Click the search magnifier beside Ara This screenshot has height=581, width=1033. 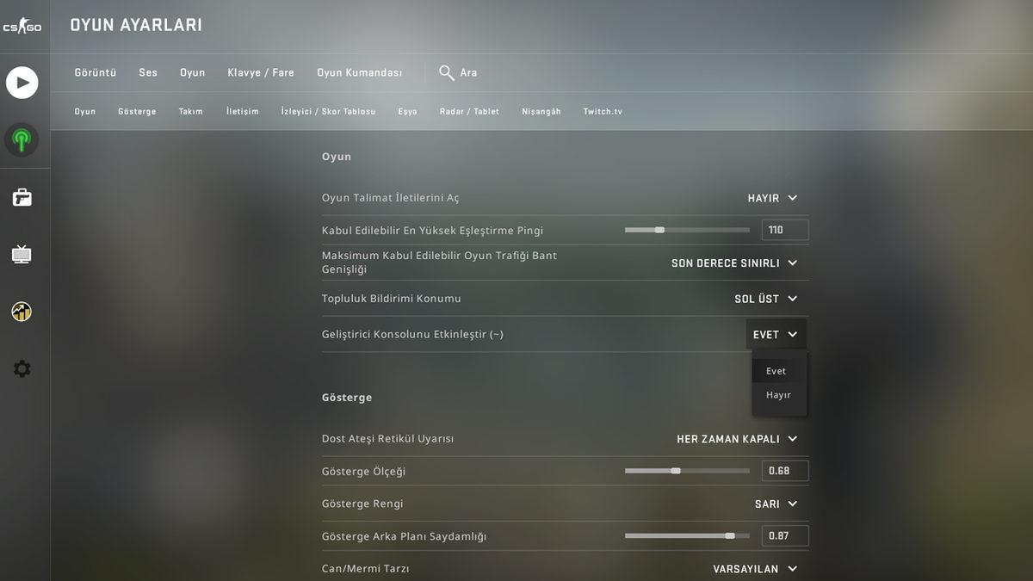444,72
